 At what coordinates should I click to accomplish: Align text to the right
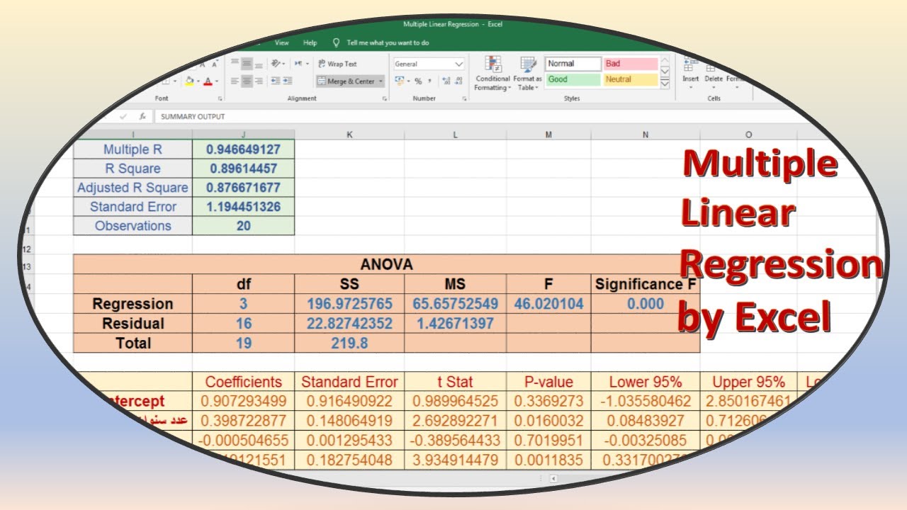[259, 81]
